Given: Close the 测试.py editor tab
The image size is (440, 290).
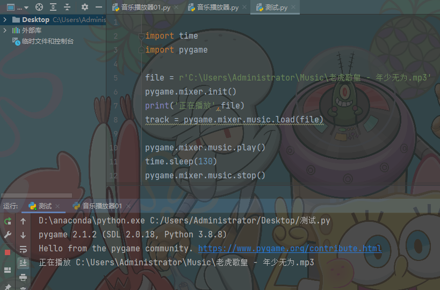Looking at the screenshot, I should pos(293,8).
